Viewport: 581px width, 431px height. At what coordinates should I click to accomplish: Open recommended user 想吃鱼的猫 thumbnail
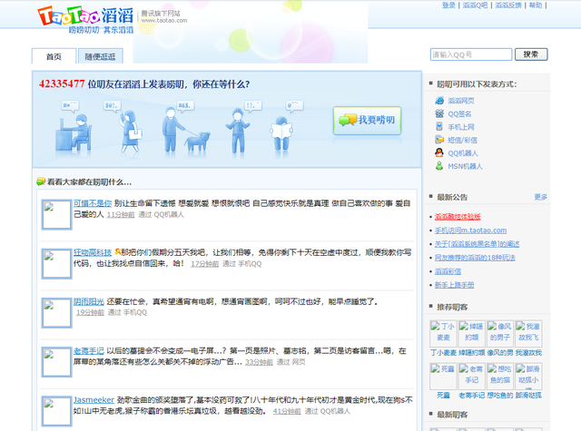click(x=500, y=376)
